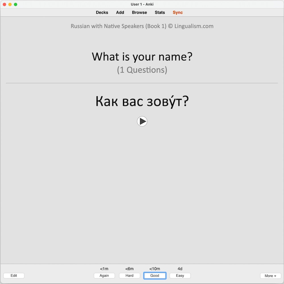Screen dimensions: 284x284
Task: Click the Lingualism.com deck title text
Action: [142, 26]
